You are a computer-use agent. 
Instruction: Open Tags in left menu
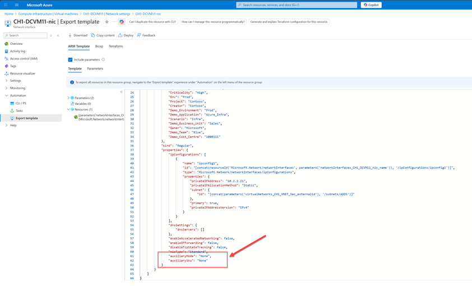click(x=13, y=66)
